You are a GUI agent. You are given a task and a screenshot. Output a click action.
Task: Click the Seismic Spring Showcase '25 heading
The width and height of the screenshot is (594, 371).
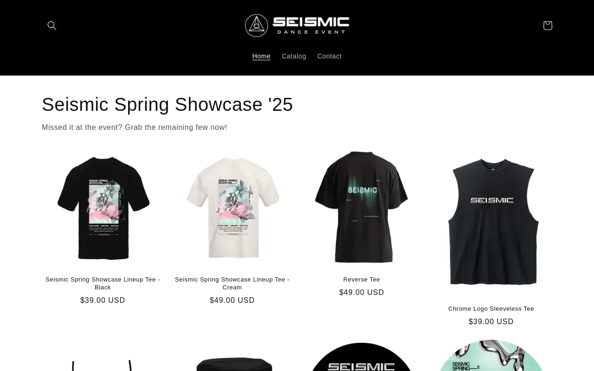[x=168, y=104]
